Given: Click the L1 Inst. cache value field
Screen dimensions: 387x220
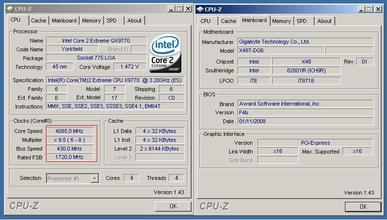Looking at the screenshot, I should pyautogui.click(x=160, y=140).
